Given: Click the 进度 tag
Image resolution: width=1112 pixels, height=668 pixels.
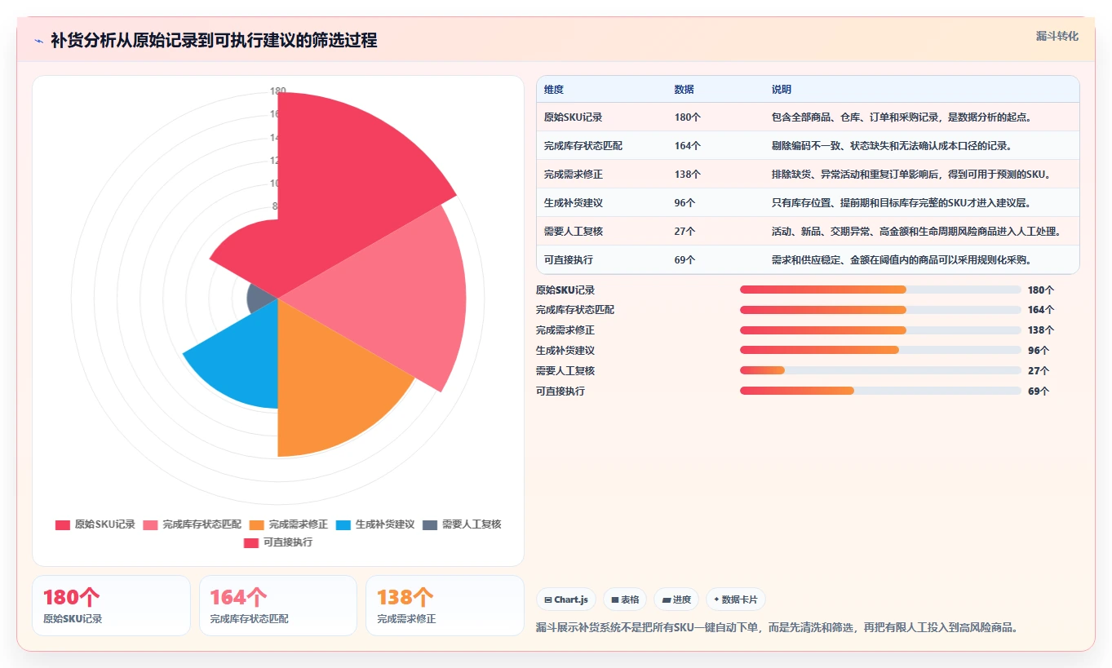Looking at the screenshot, I should point(676,599).
